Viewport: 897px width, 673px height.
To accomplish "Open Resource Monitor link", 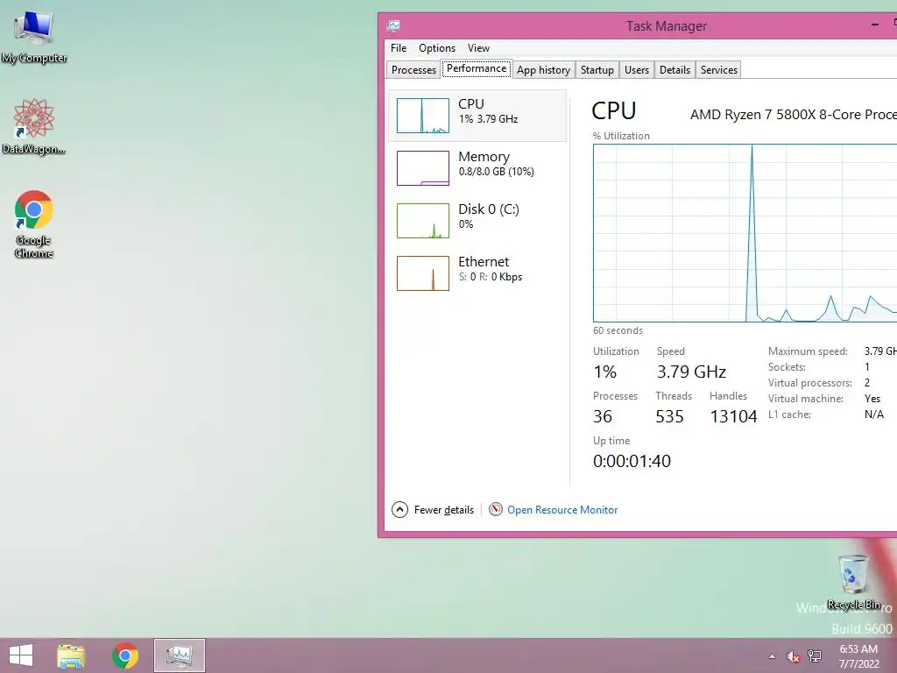I will (562, 510).
